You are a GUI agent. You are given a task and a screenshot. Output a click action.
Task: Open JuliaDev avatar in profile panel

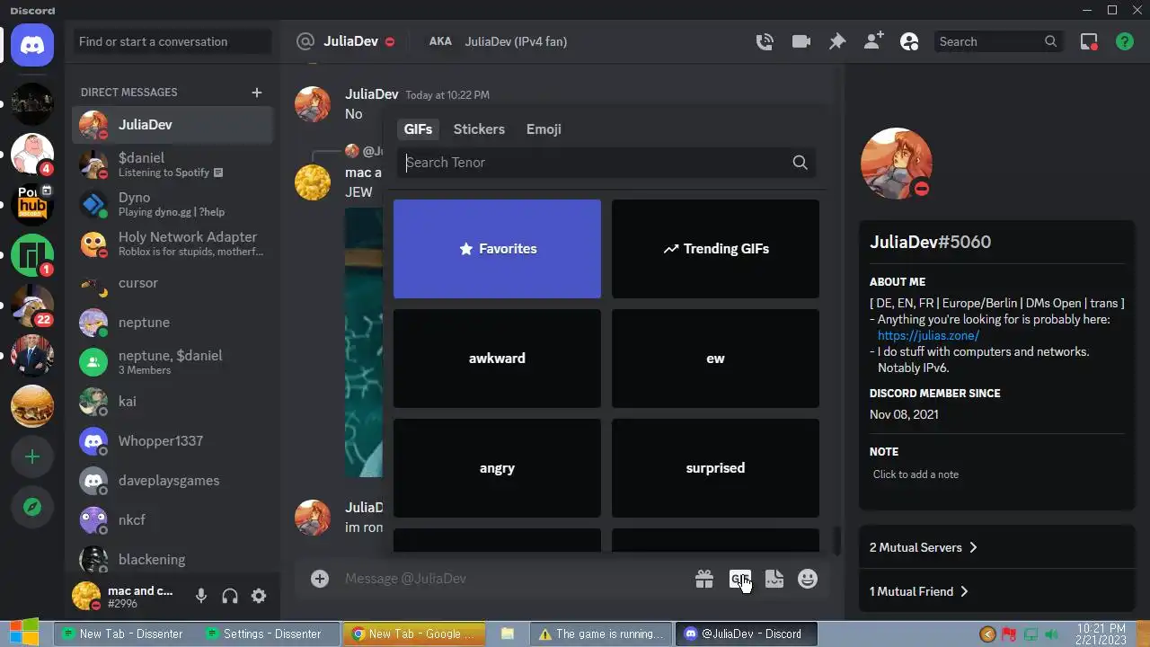pyautogui.click(x=896, y=164)
